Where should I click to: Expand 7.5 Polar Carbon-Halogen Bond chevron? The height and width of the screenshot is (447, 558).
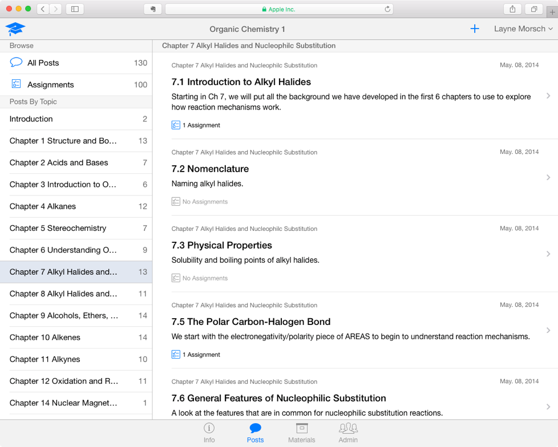click(548, 330)
